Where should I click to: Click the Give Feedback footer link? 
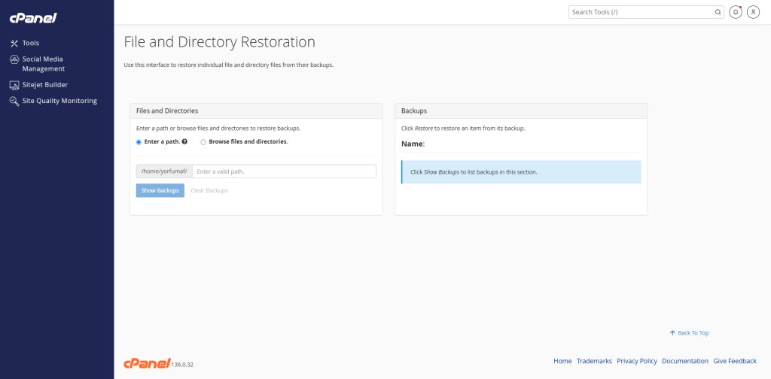pyautogui.click(x=735, y=361)
